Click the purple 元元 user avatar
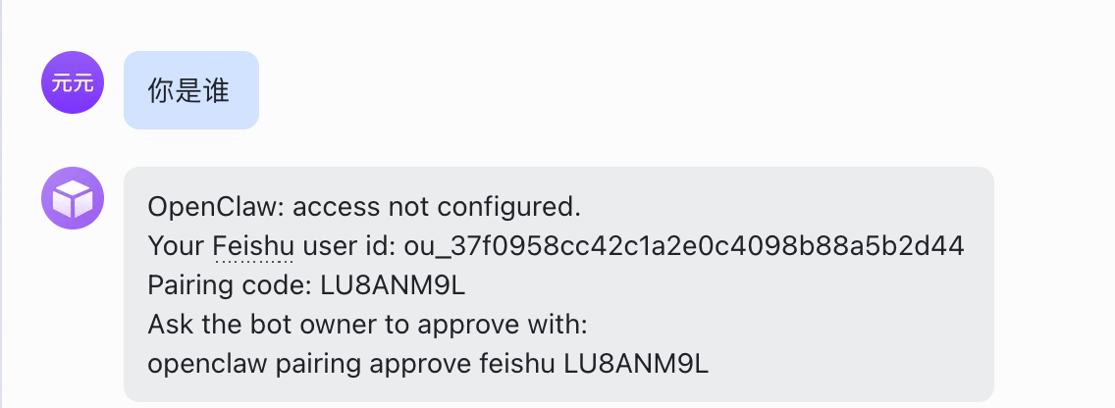Image resolution: width=1115 pixels, height=408 pixels. (73, 84)
